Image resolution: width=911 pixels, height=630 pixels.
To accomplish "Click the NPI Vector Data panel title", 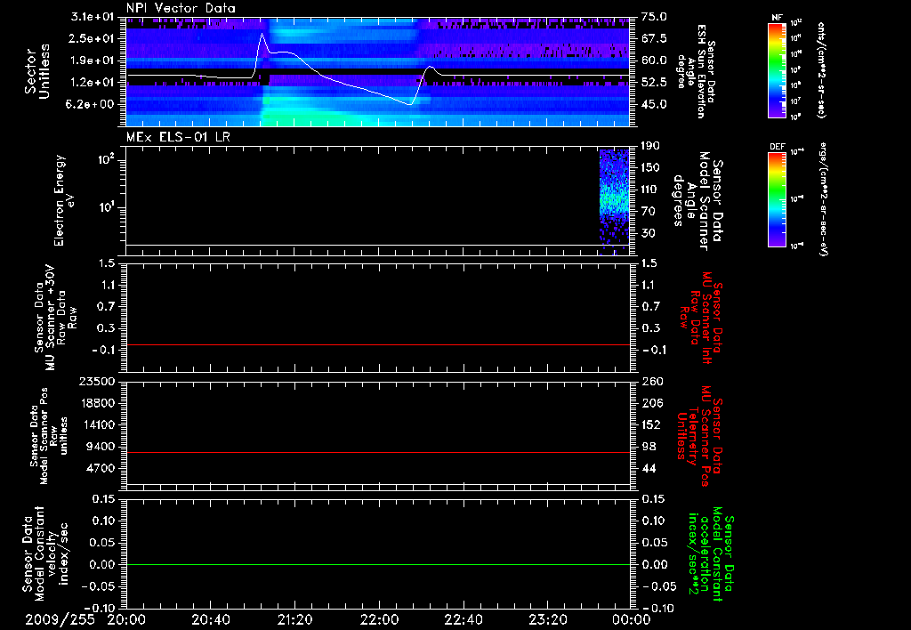I will (181, 8).
